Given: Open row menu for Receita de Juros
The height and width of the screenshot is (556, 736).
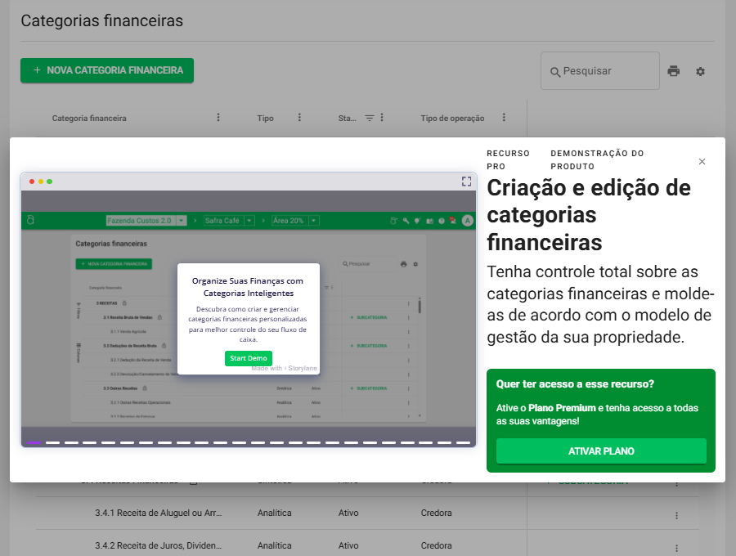Looking at the screenshot, I should click(676, 547).
